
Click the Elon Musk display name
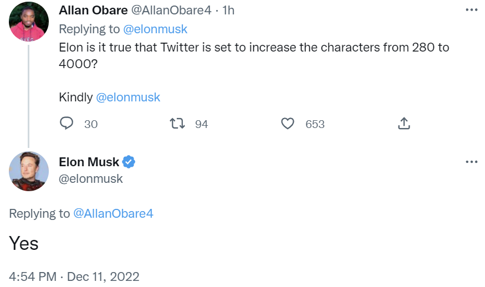[89, 162]
